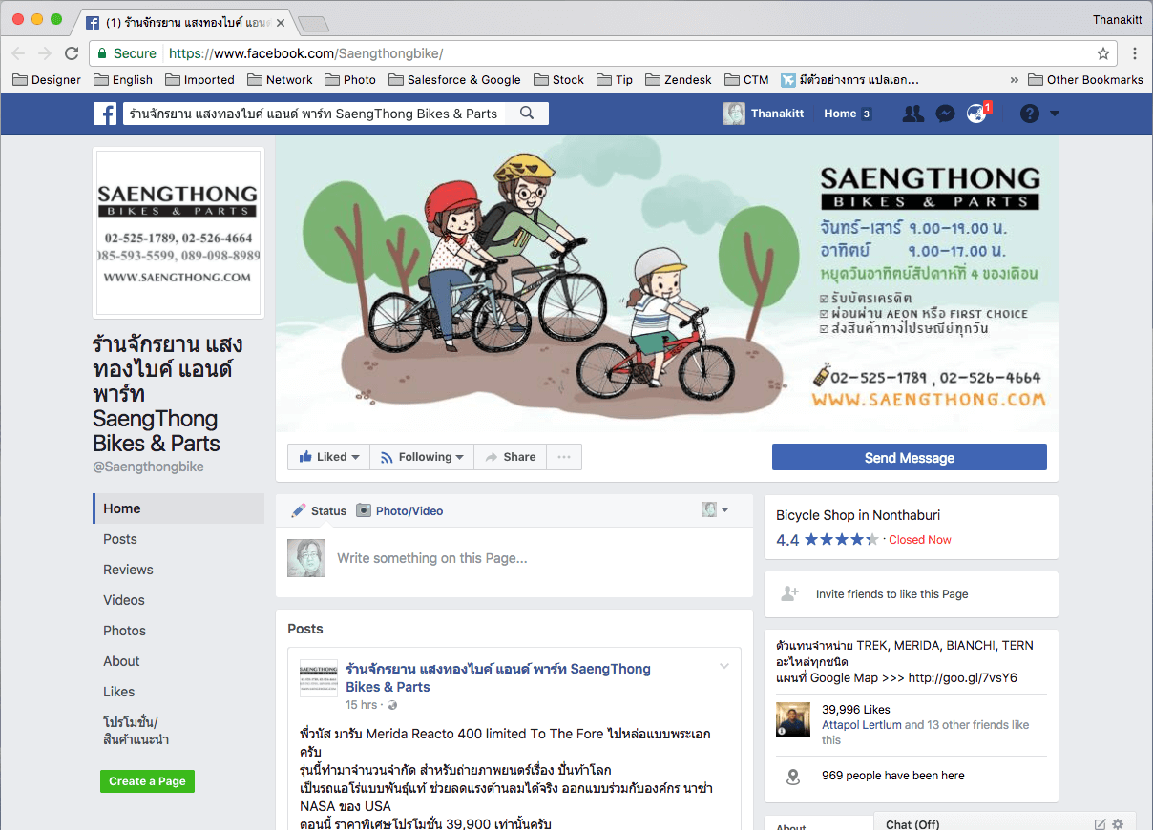Image resolution: width=1153 pixels, height=830 pixels.
Task: Open Other Bookmarks folder
Action: coord(1085,80)
